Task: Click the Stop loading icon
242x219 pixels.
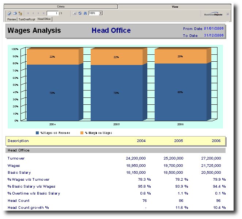Action: pyautogui.click(x=75, y=13)
